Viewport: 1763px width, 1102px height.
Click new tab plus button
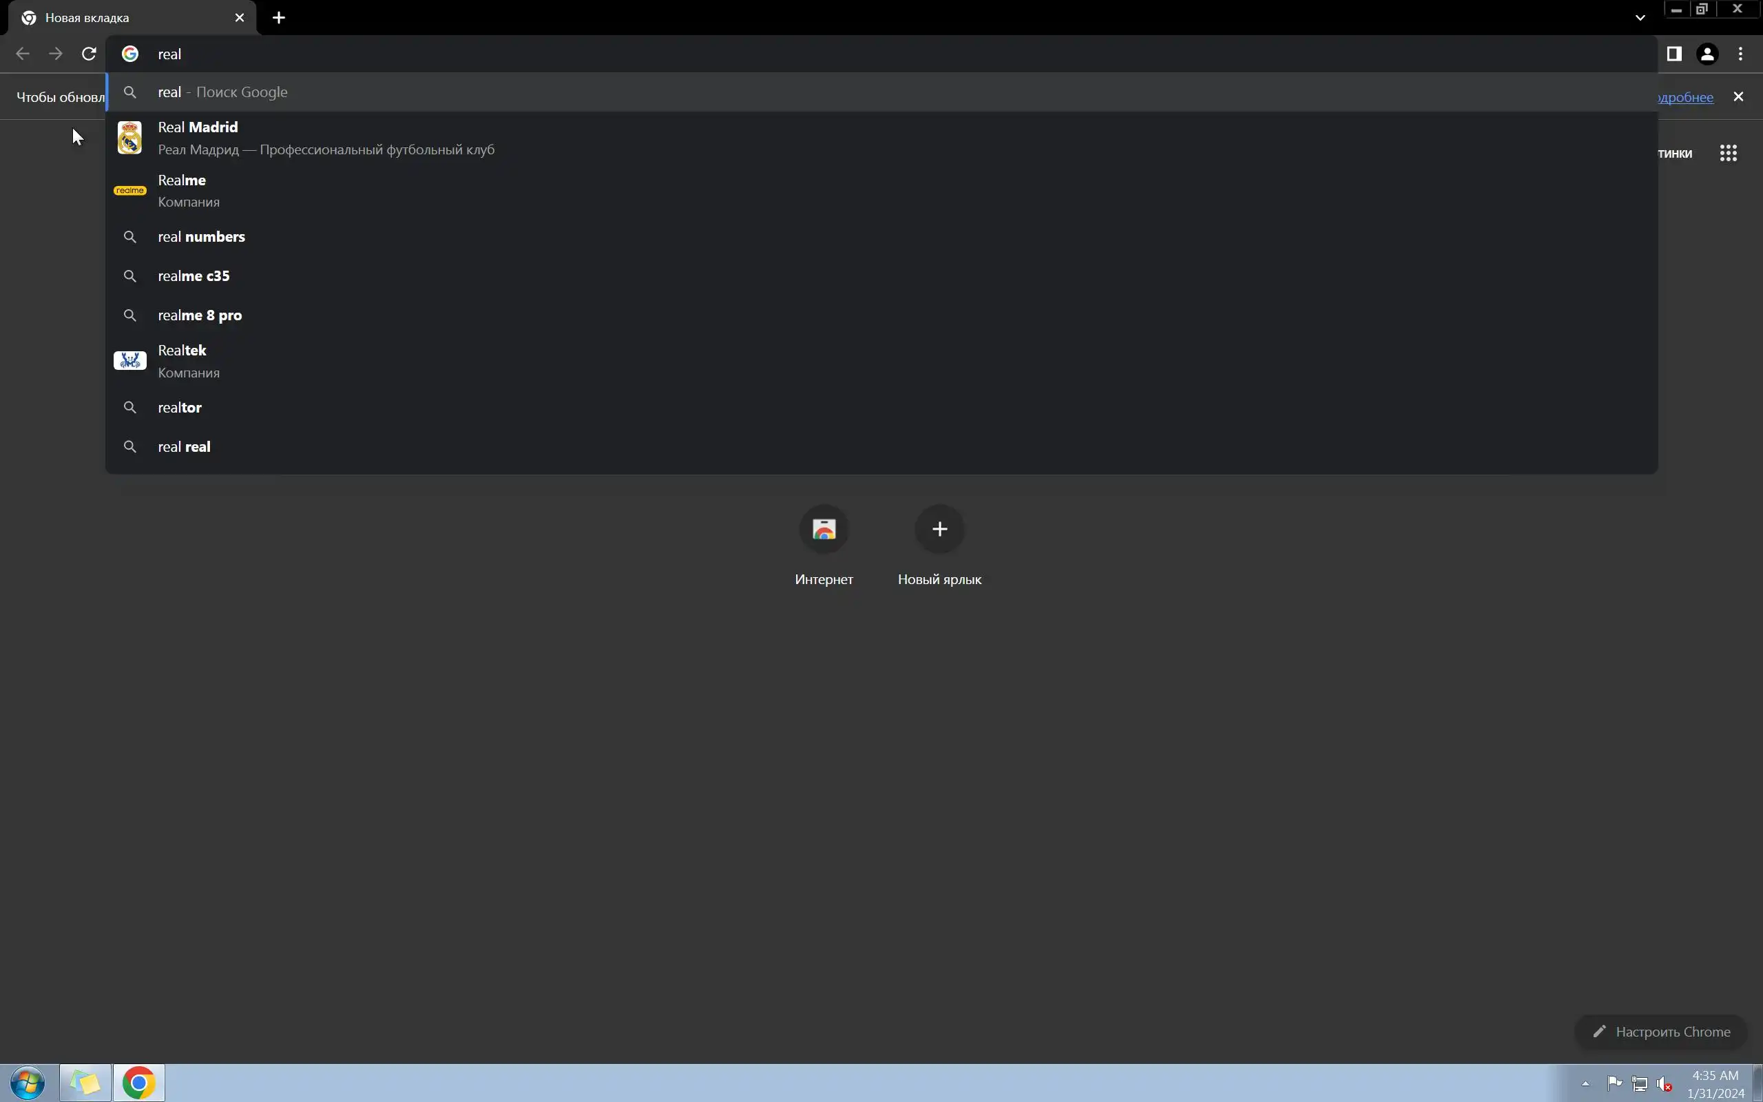click(x=278, y=17)
